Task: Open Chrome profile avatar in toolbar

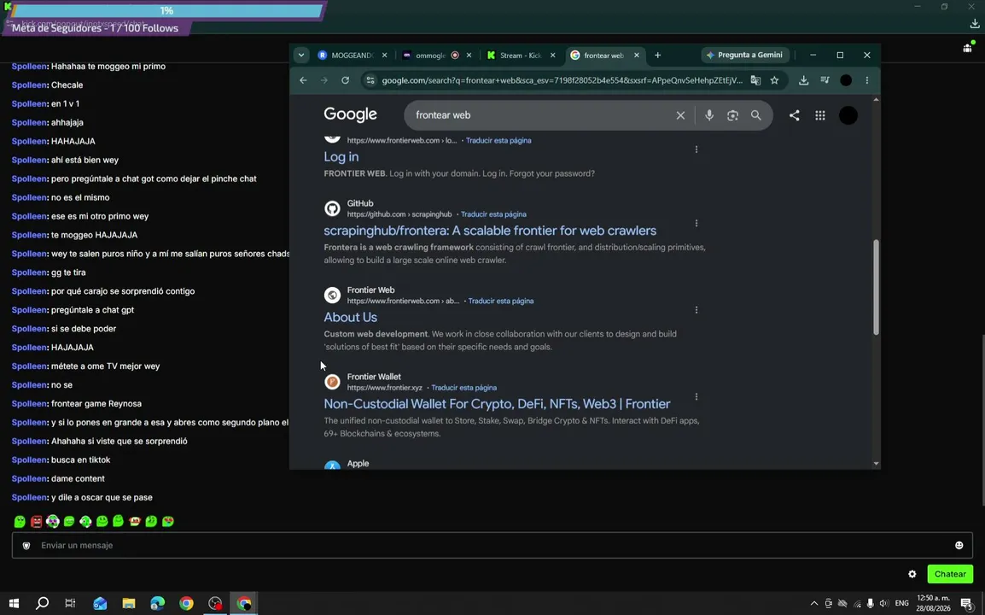Action: (846, 80)
